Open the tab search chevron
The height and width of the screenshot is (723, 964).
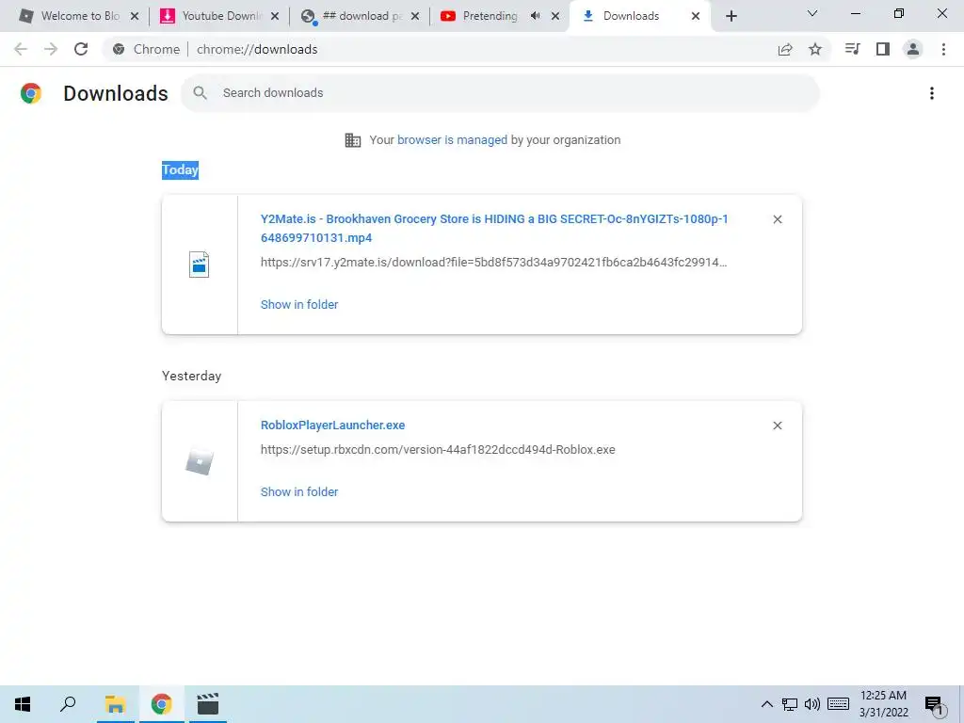click(x=812, y=13)
